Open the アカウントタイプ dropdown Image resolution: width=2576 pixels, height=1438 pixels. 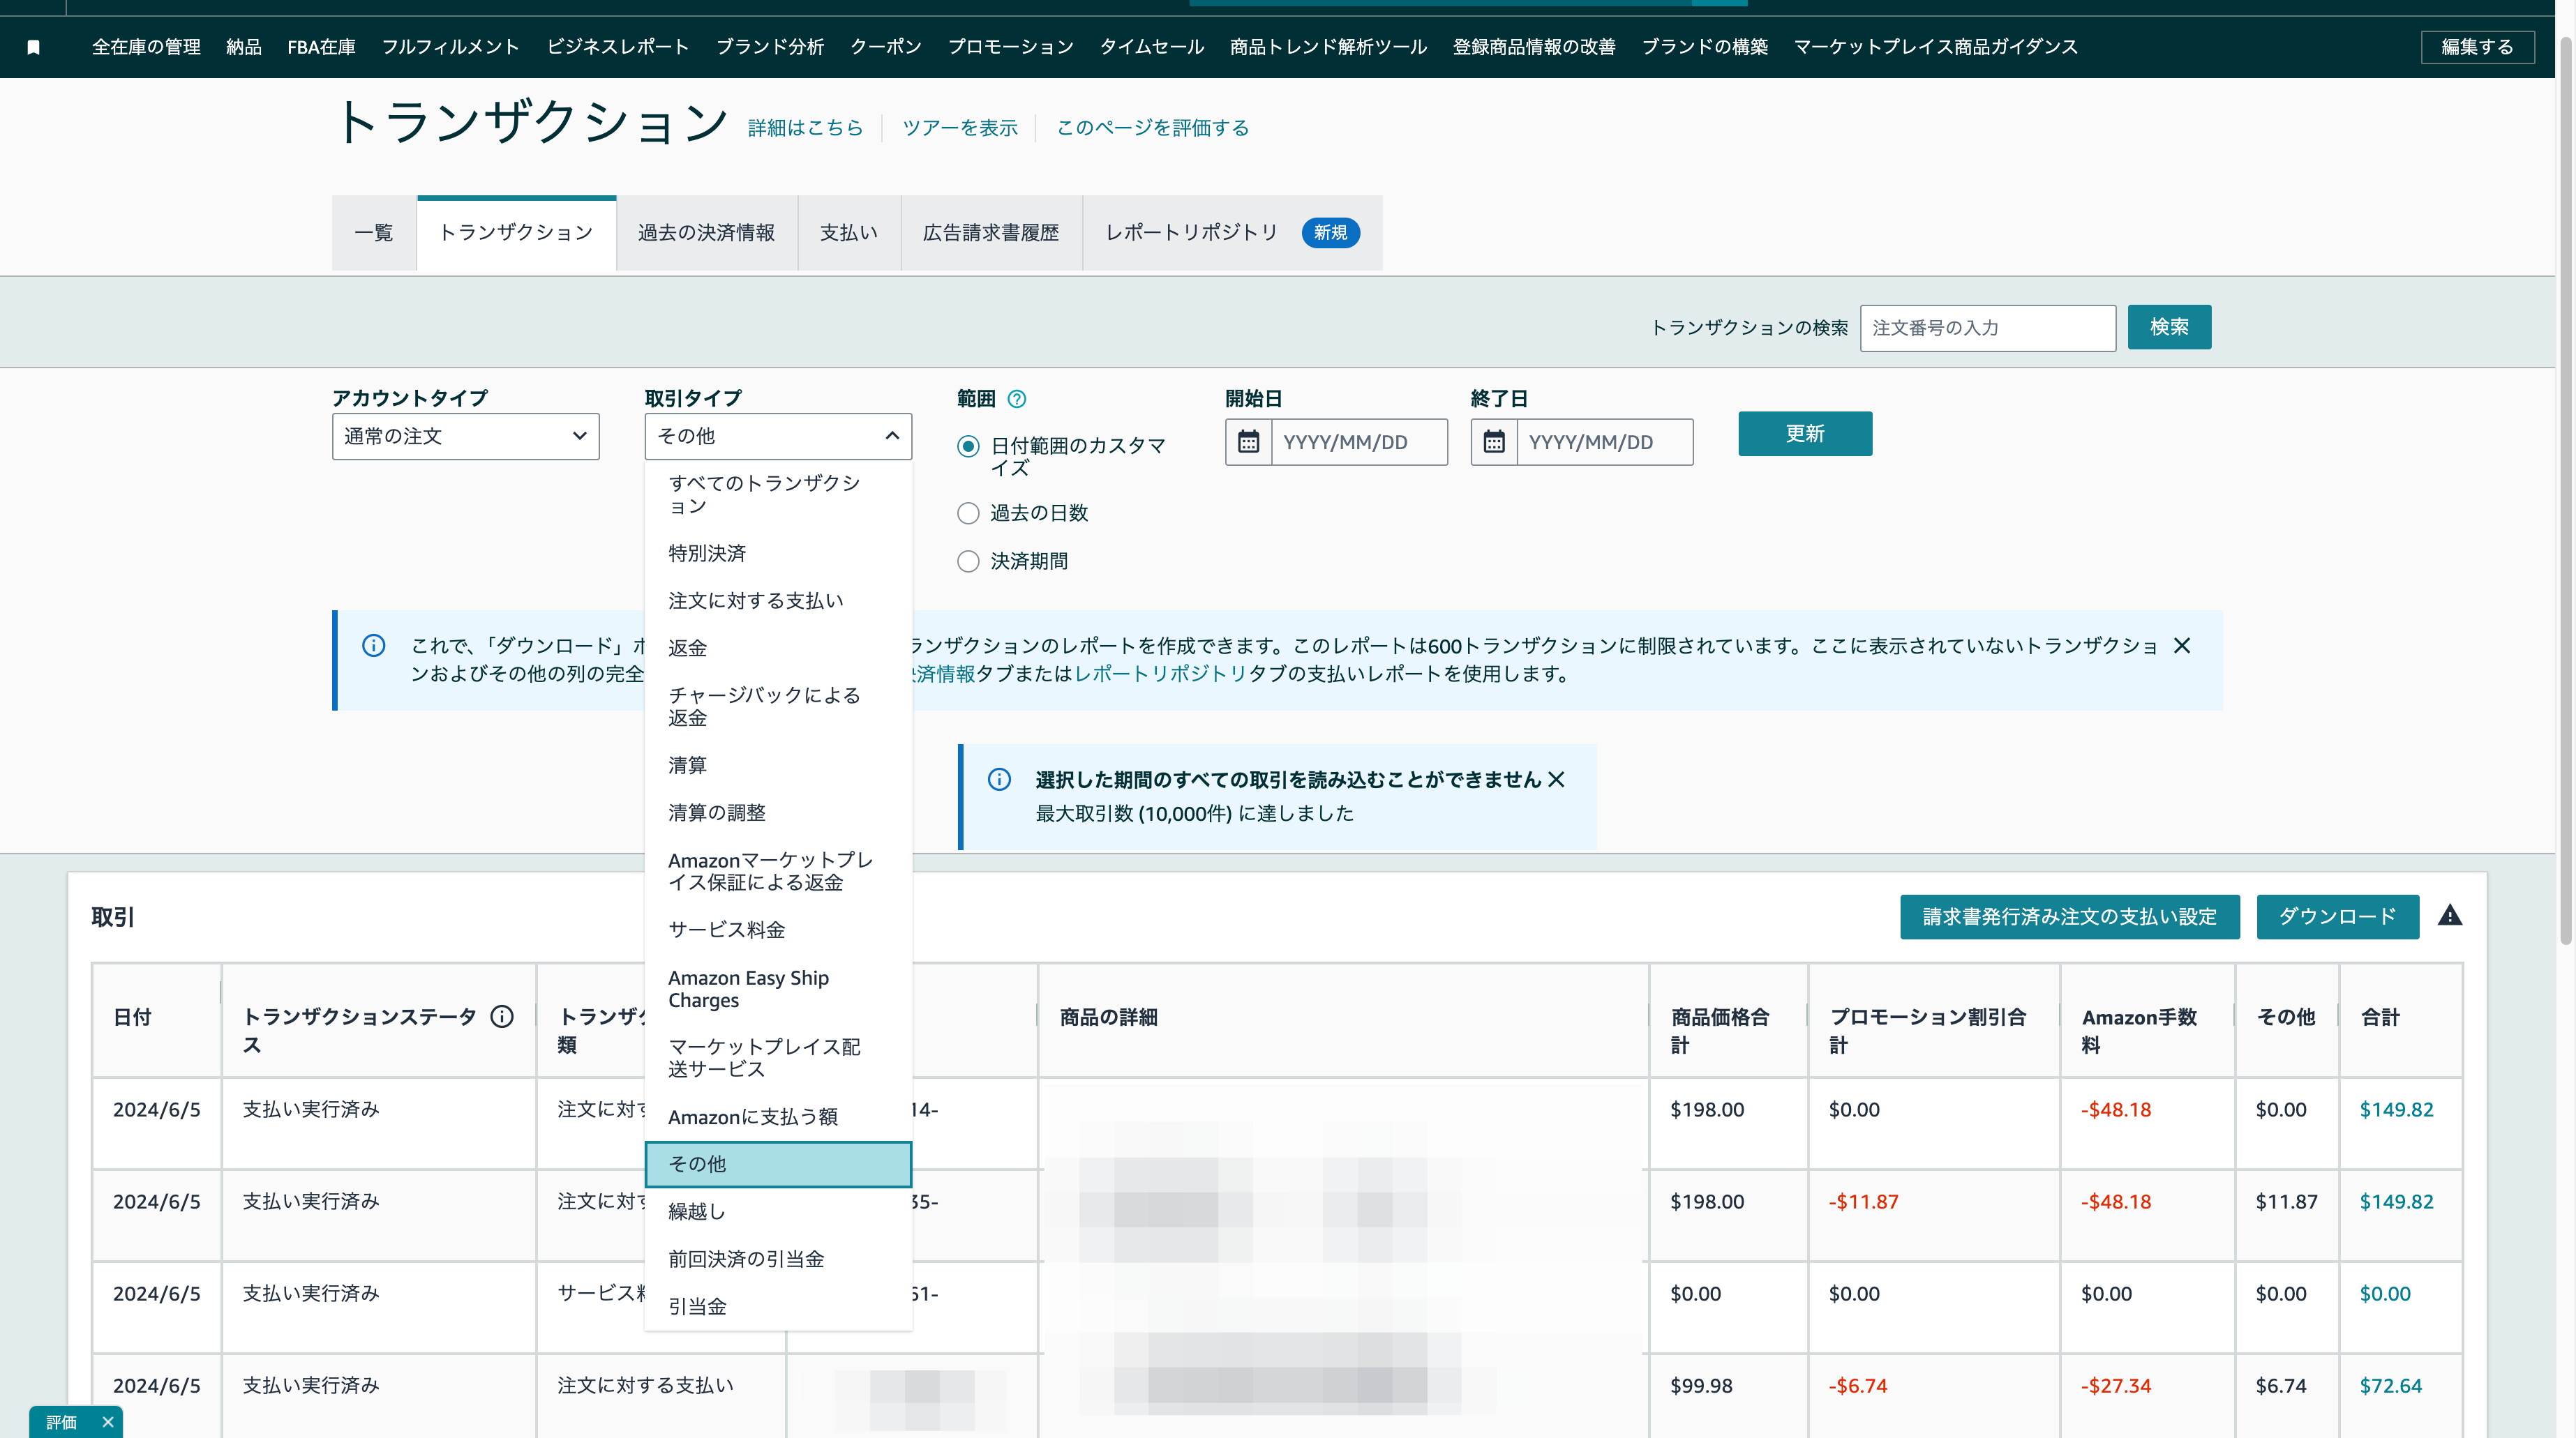point(466,436)
